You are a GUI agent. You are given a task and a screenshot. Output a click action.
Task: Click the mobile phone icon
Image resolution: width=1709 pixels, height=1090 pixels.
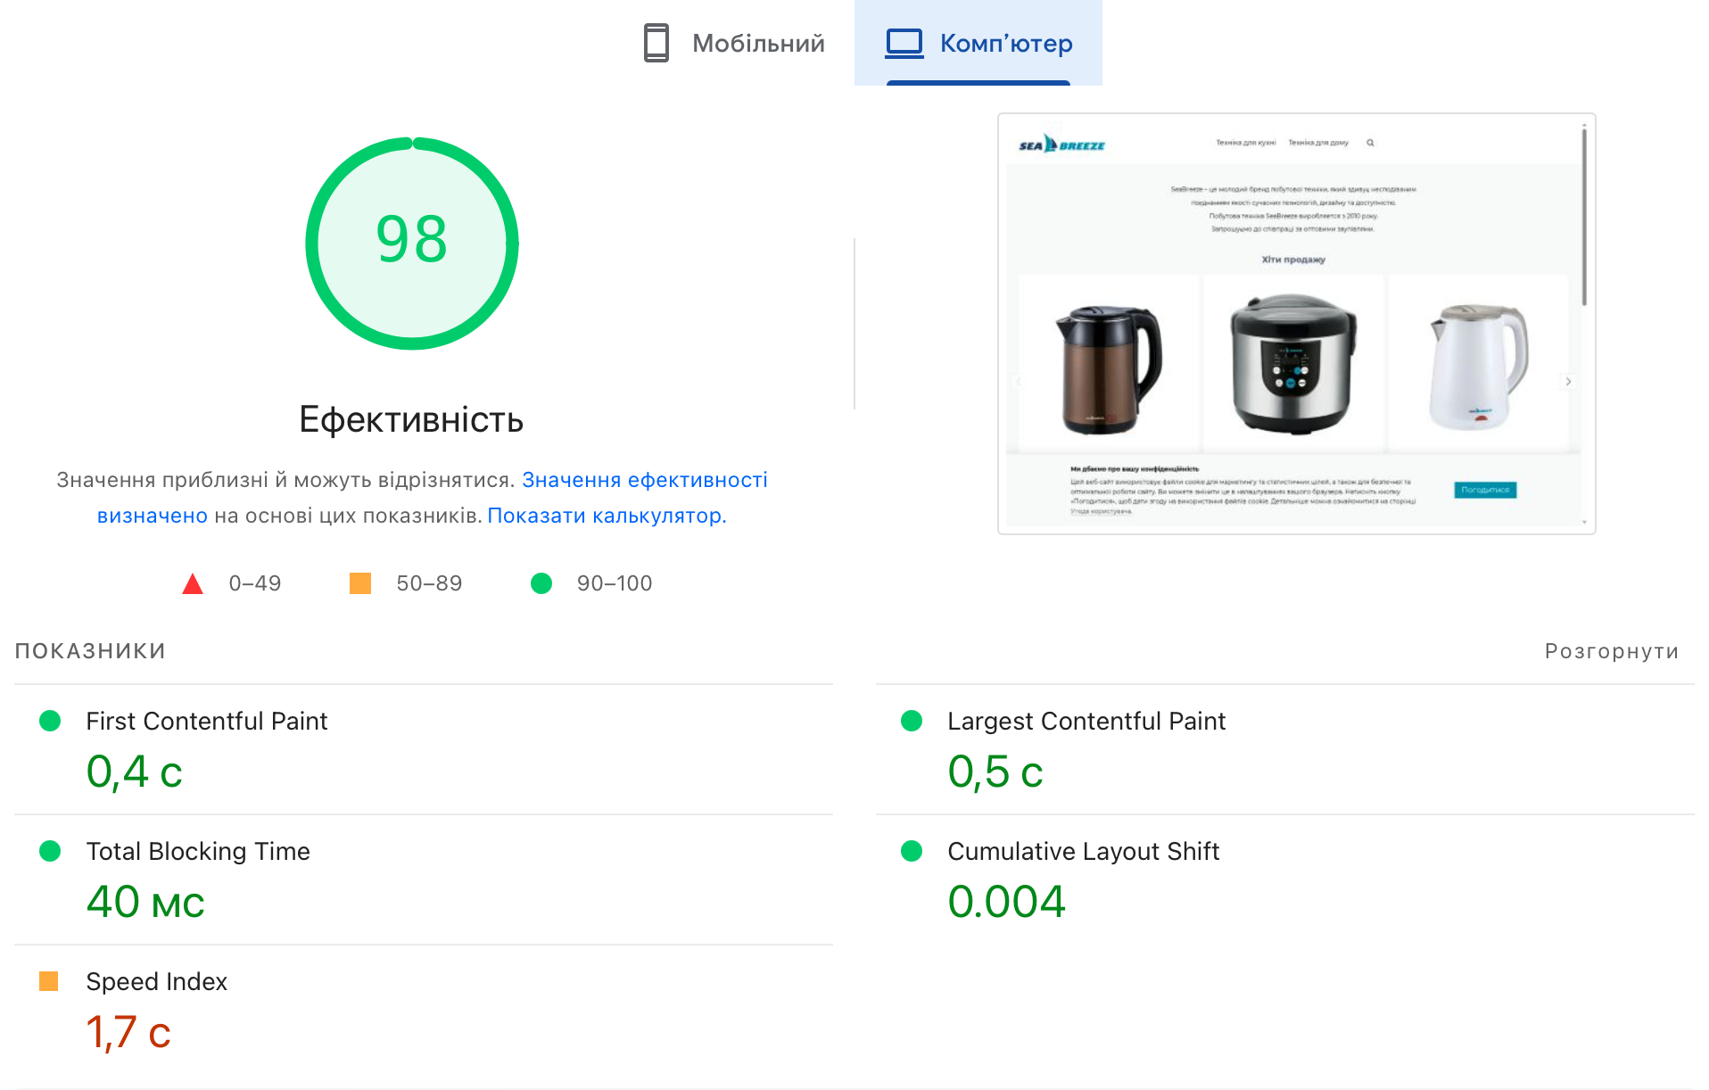tap(656, 43)
